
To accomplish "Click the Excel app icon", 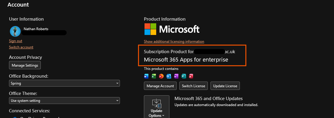I will (154, 76).
